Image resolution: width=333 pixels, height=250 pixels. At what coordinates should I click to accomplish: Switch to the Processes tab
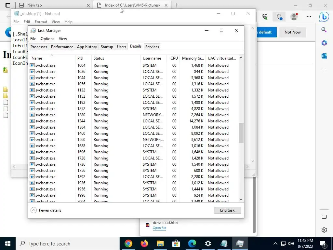pyautogui.click(x=39, y=47)
